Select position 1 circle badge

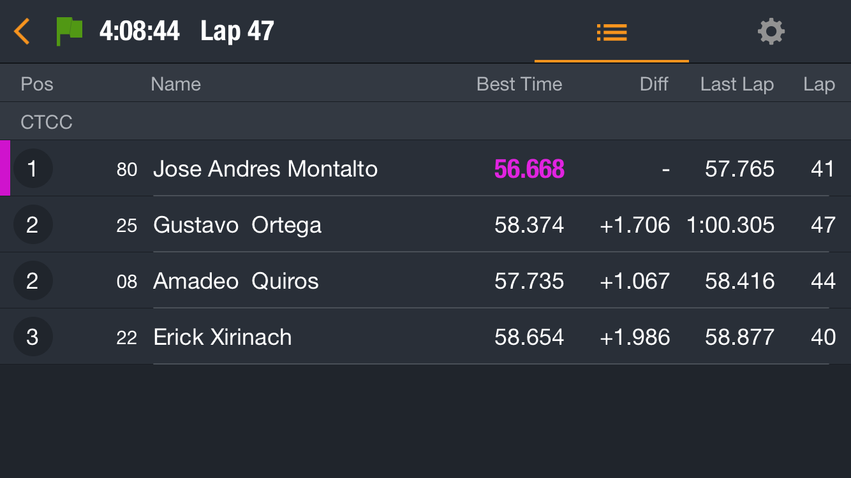point(33,169)
